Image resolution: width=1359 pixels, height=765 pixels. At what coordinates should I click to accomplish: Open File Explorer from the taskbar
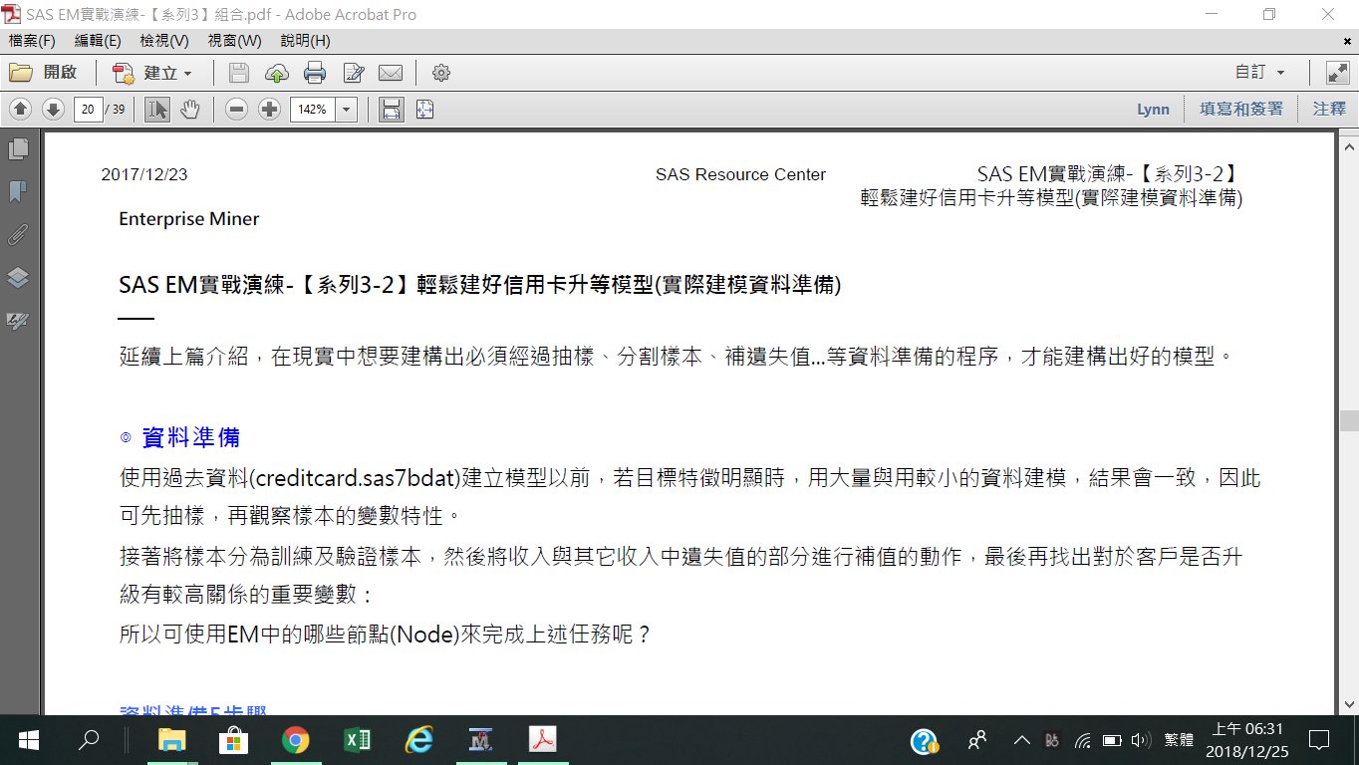[172, 740]
